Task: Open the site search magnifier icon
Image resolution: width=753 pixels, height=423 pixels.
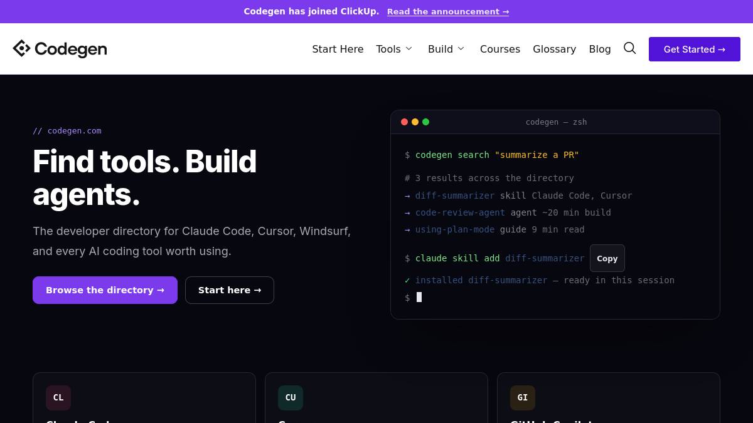Action: click(629, 48)
